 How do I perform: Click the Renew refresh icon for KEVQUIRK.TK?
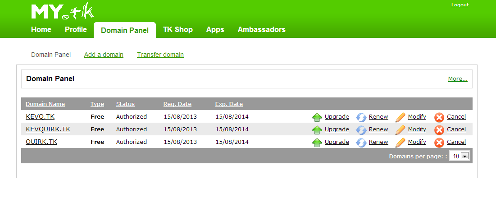[x=361, y=130]
